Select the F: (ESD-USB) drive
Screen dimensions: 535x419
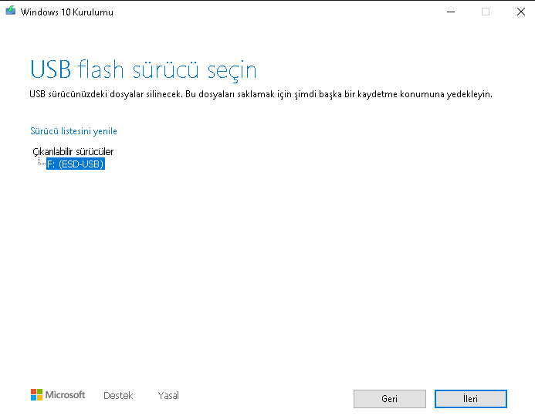click(75, 164)
